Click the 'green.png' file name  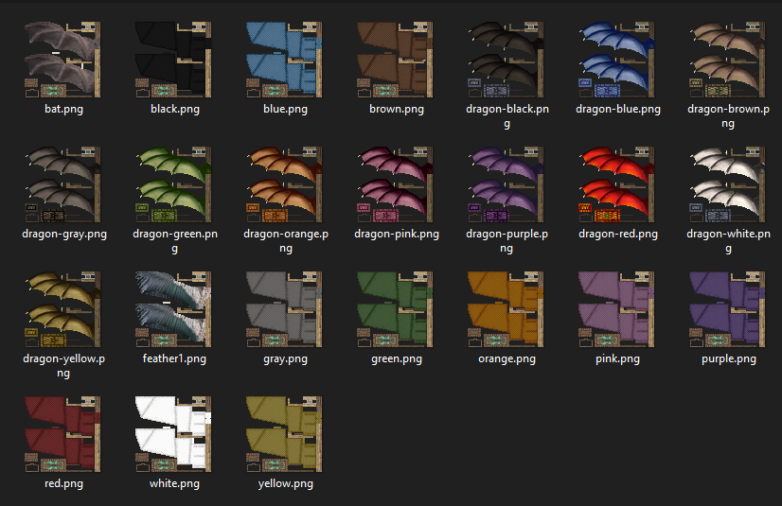coord(397,359)
